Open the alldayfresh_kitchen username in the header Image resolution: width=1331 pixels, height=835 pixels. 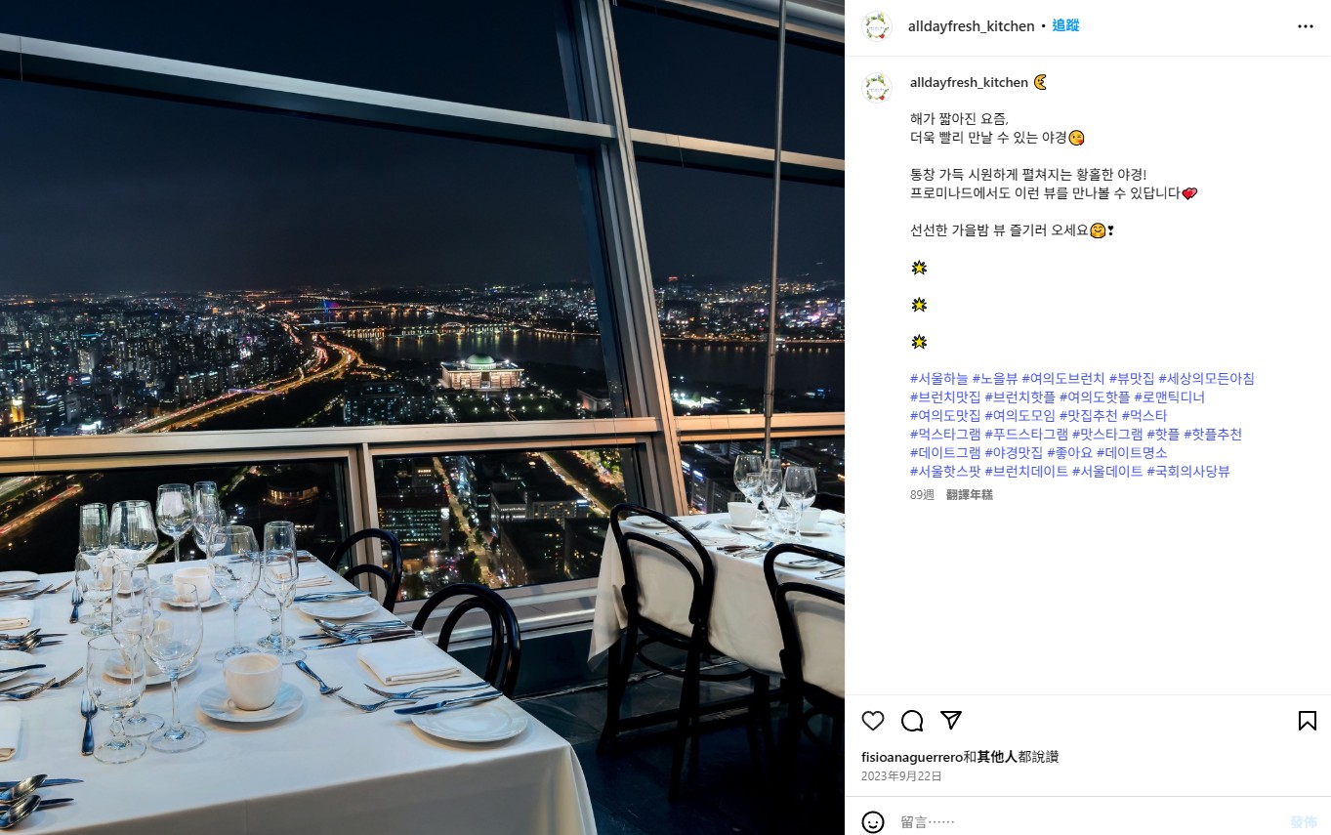(972, 26)
